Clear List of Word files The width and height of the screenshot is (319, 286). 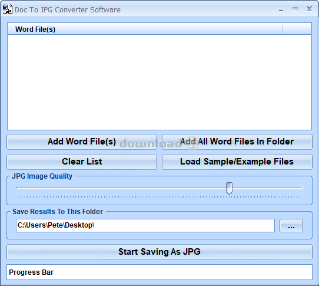click(x=82, y=162)
